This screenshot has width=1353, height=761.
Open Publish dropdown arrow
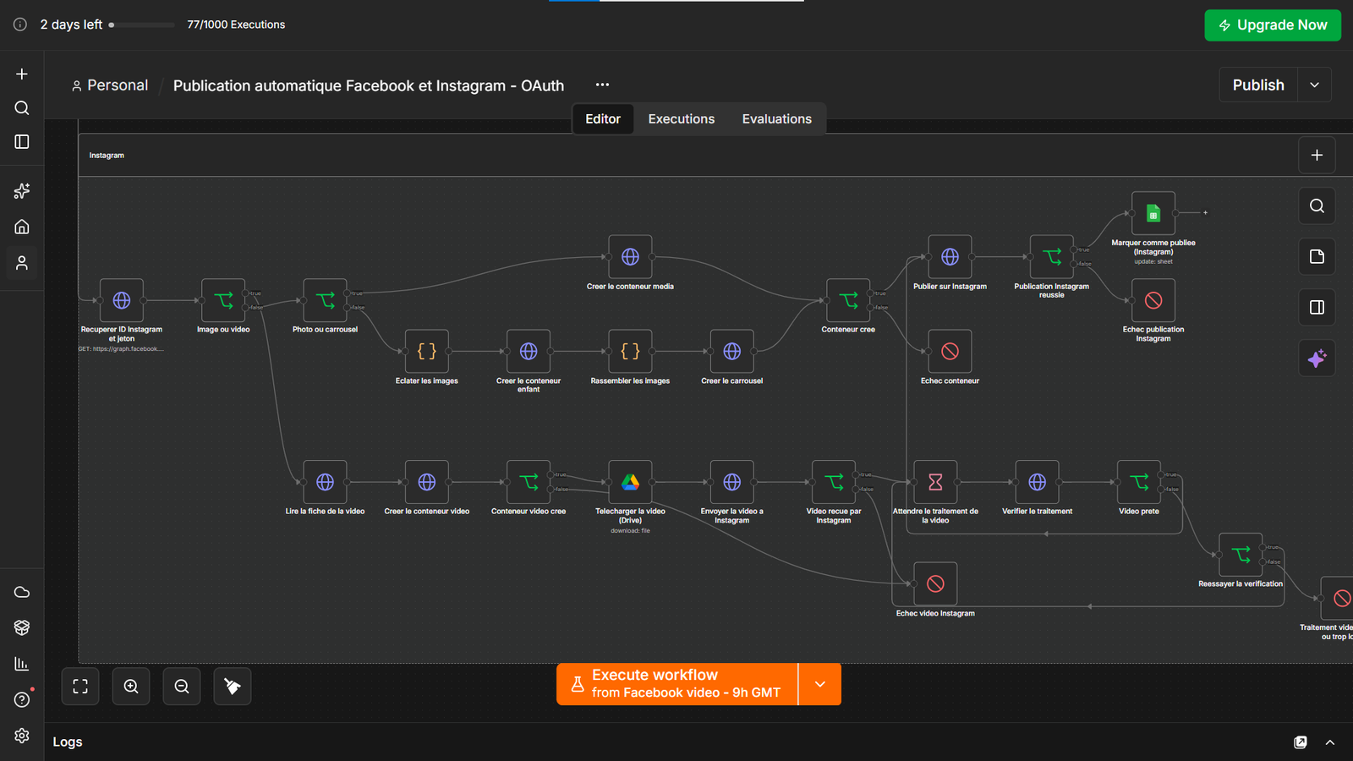pyautogui.click(x=1314, y=85)
